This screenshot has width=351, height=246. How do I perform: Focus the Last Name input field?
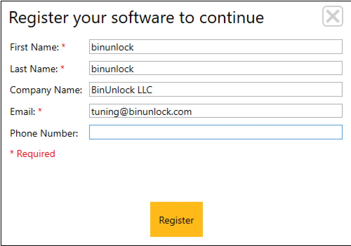point(216,68)
